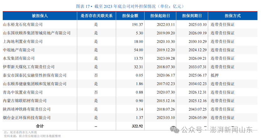The height and width of the screenshot is (140, 261).
Task: Click the 担保金额 column header
Action: (x=130, y=16)
